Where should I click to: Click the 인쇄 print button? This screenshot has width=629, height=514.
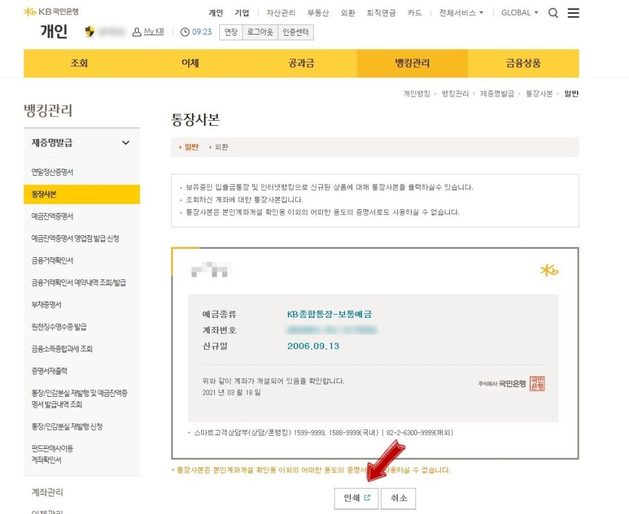click(x=356, y=498)
